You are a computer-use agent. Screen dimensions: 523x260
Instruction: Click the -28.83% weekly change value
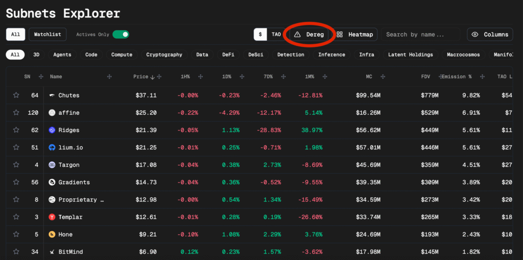269,130
